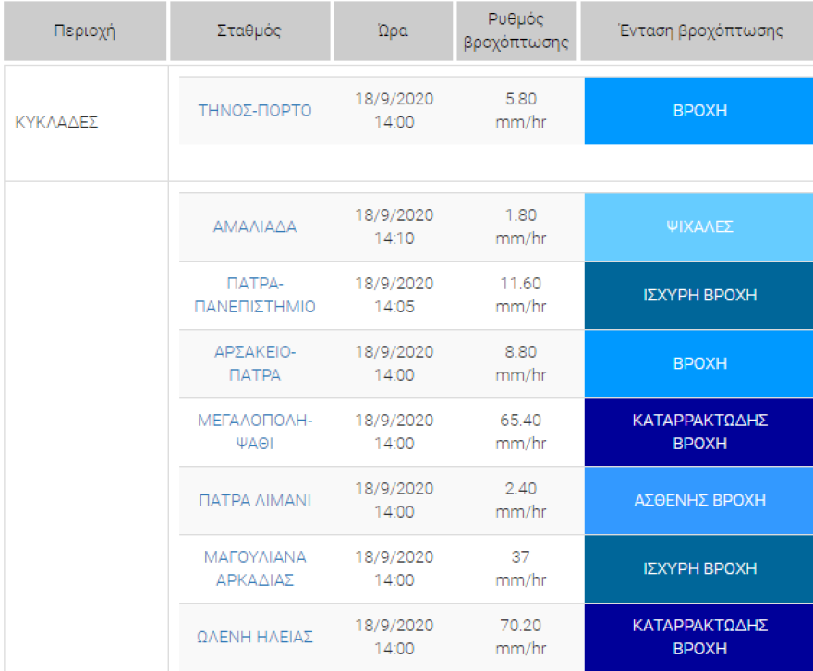Click the Ώρα column header
Screen dimensions: 813x671
tap(393, 30)
